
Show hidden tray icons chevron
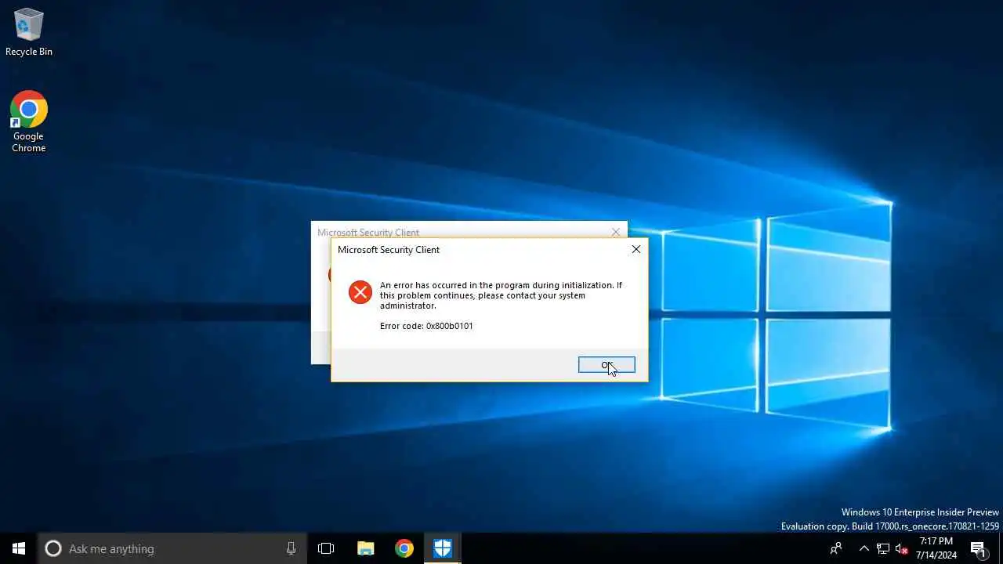(x=864, y=548)
